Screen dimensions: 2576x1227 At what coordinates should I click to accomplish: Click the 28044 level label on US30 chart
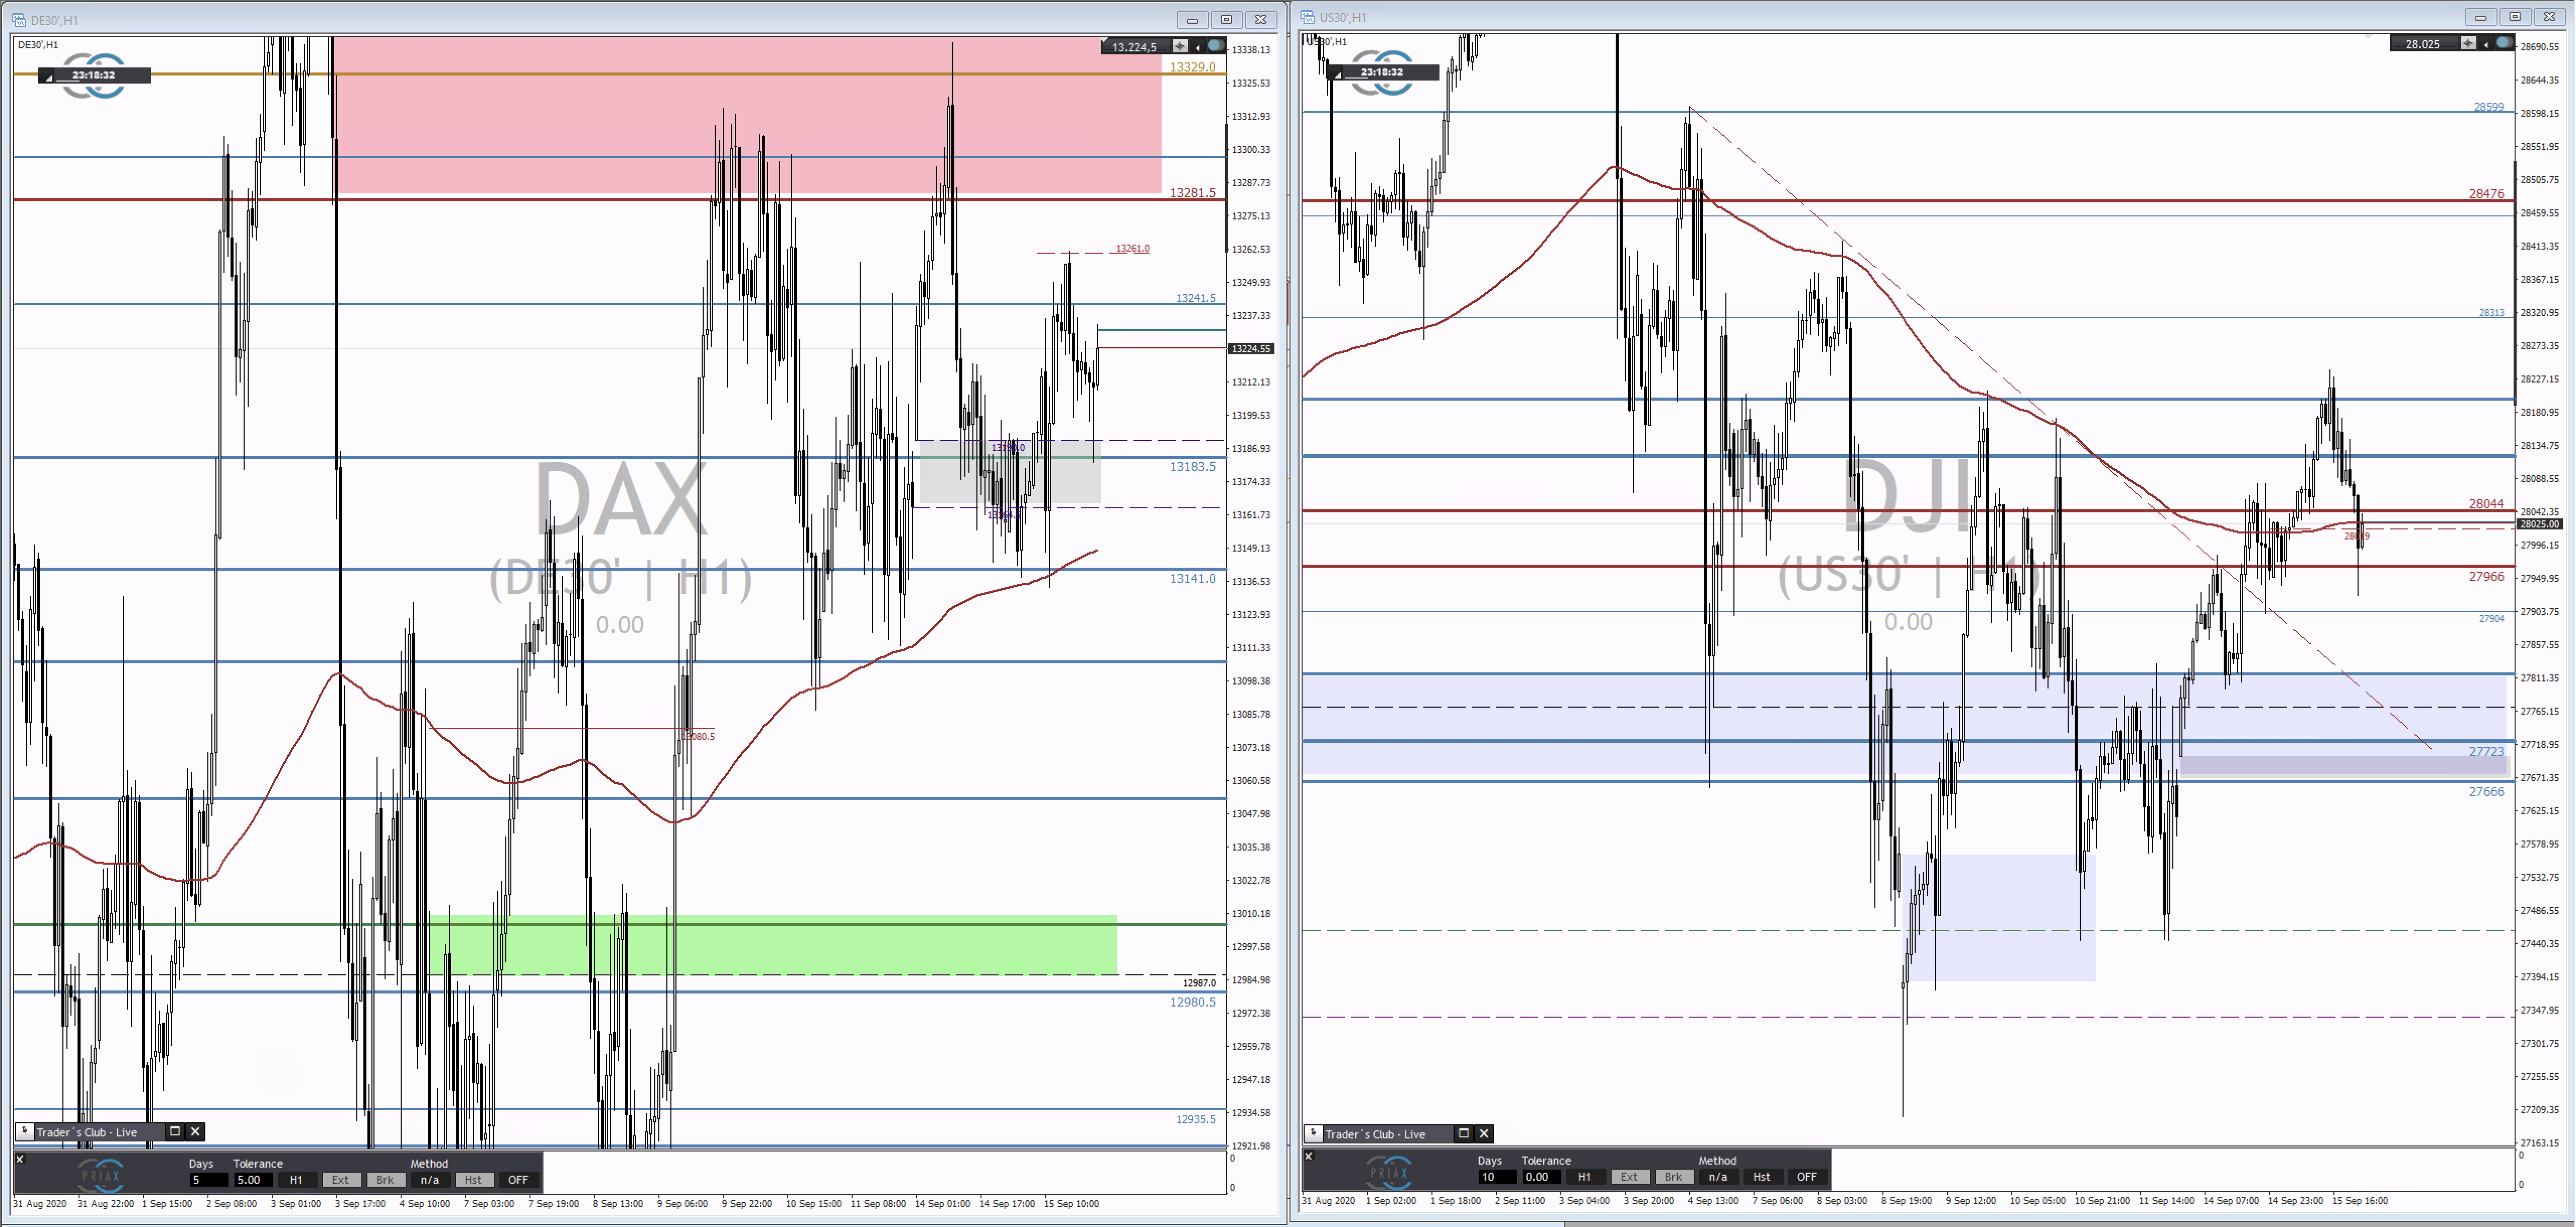pyautogui.click(x=2487, y=504)
